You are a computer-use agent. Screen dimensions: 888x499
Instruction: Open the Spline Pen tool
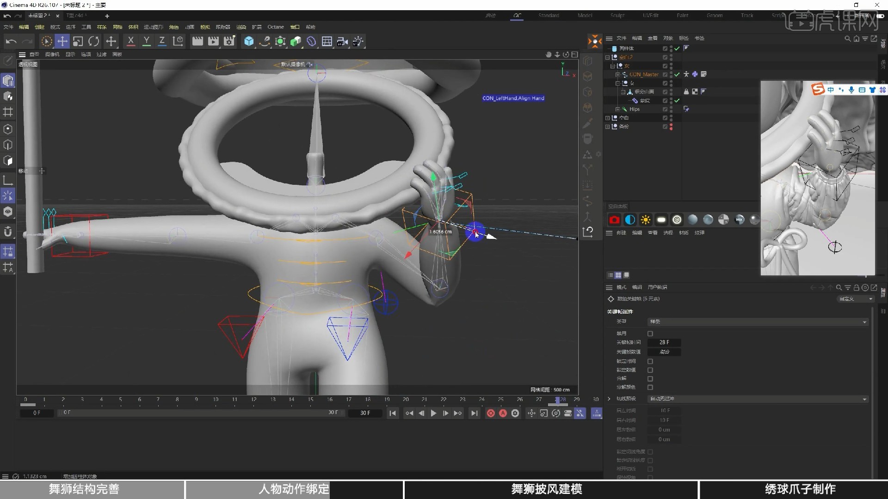click(x=265, y=41)
